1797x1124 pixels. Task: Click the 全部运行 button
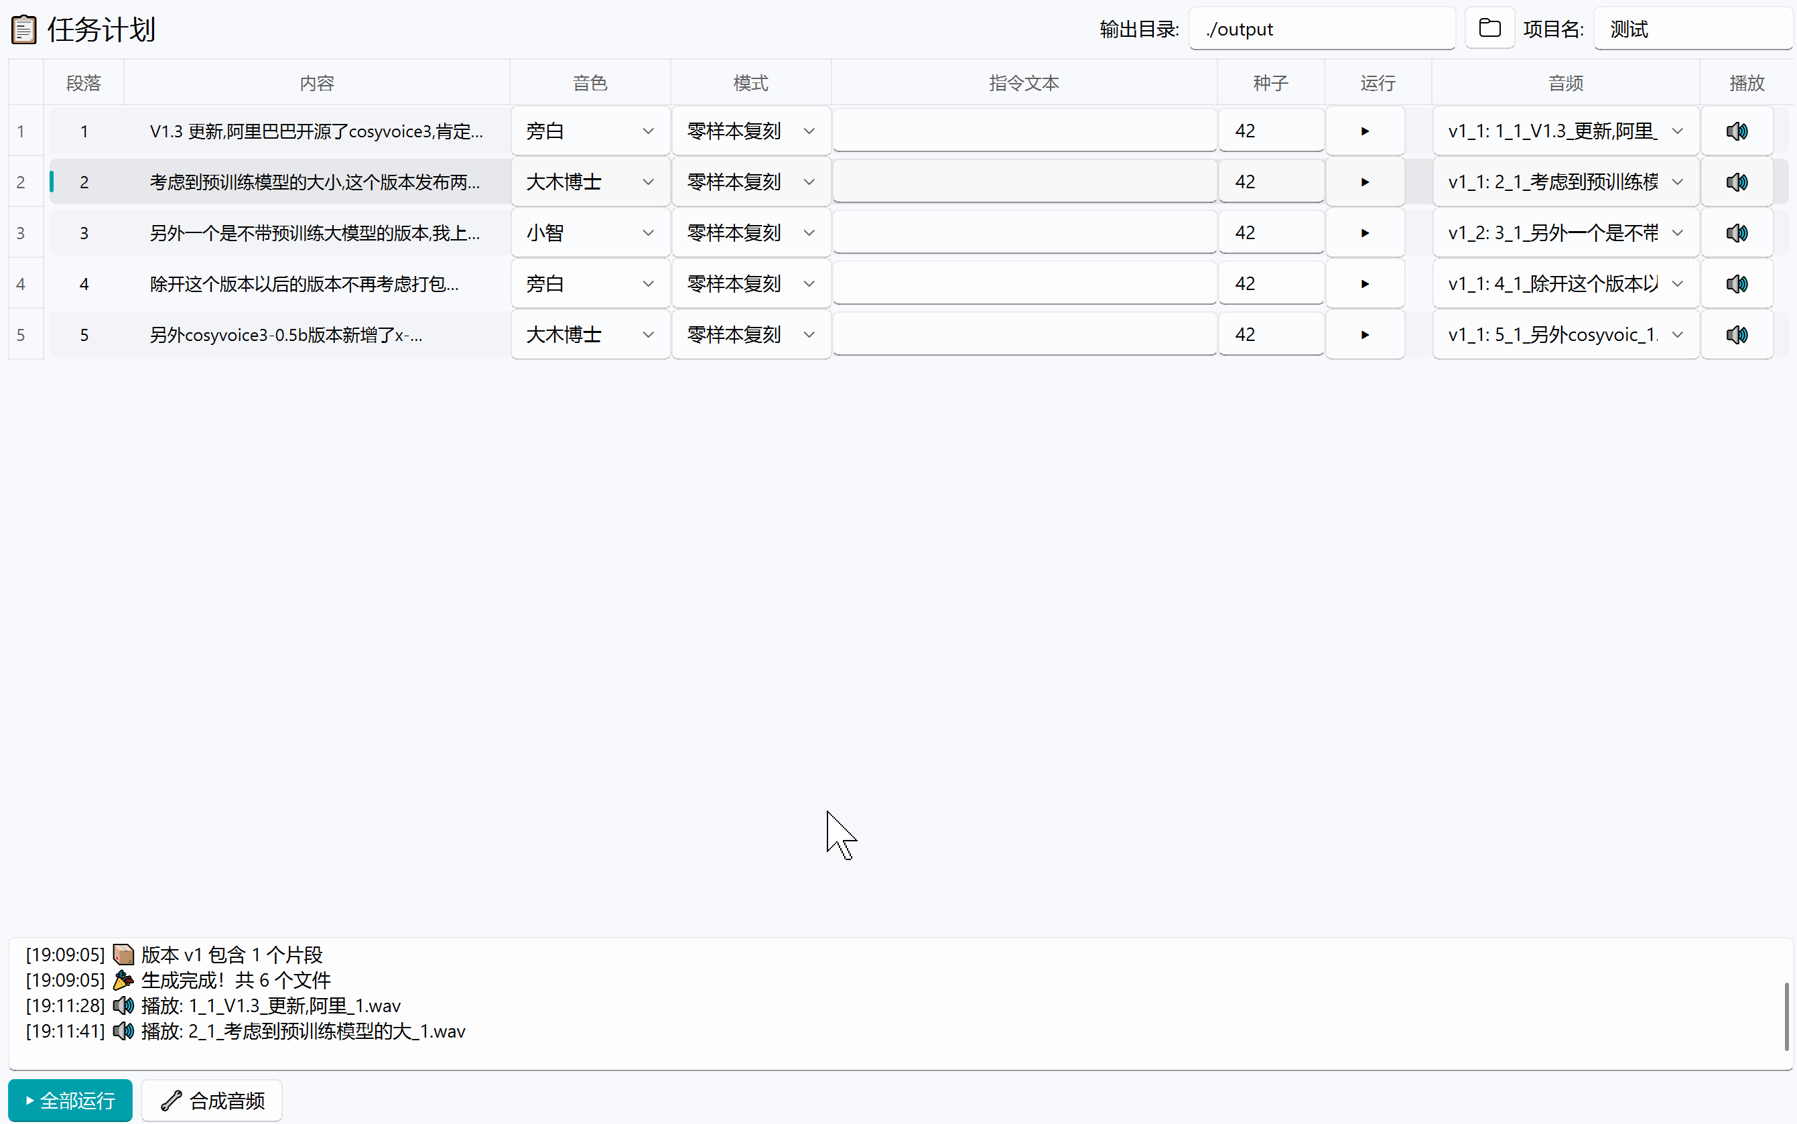click(70, 1100)
